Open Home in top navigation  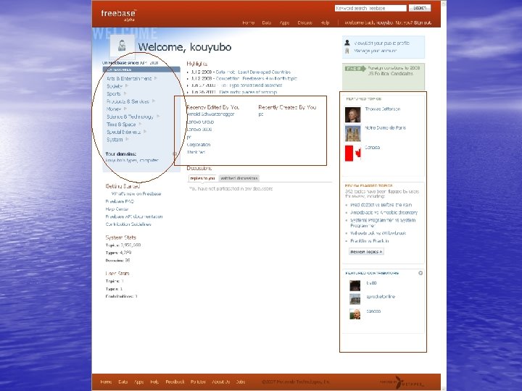click(x=249, y=22)
